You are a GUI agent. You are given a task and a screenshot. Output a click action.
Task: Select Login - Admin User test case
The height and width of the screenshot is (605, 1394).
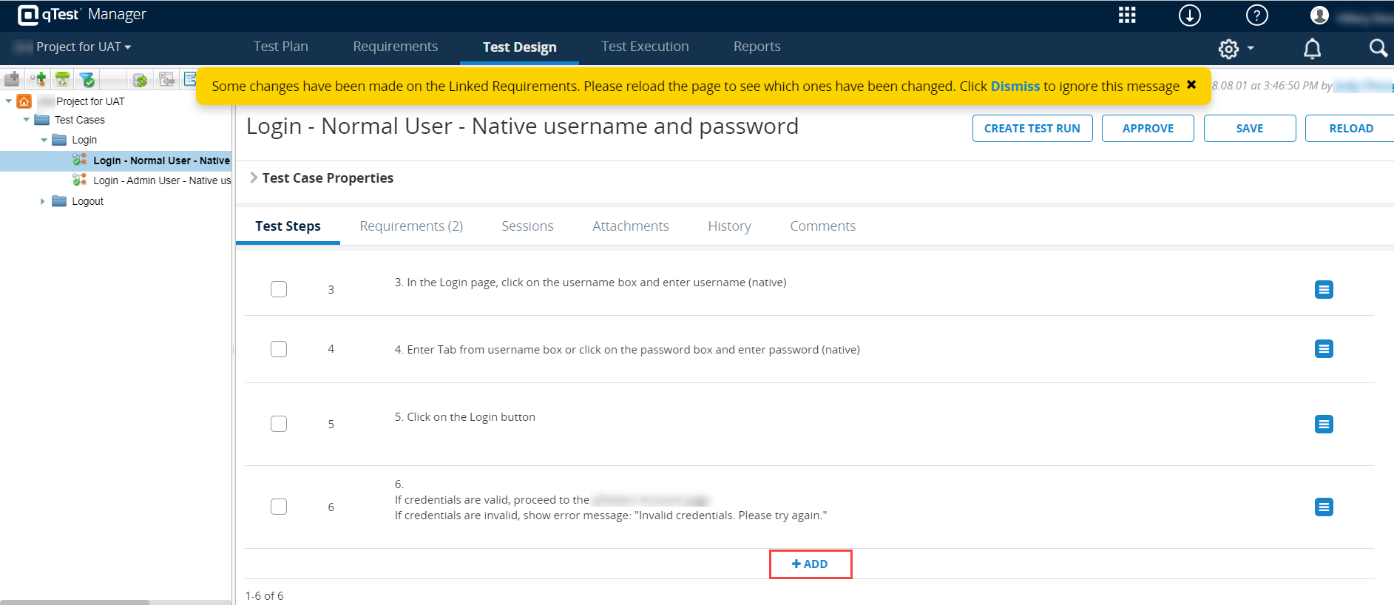point(161,180)
